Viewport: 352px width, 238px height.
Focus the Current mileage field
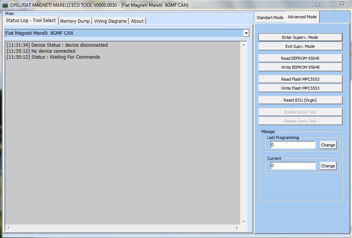[x=293, y=166]
